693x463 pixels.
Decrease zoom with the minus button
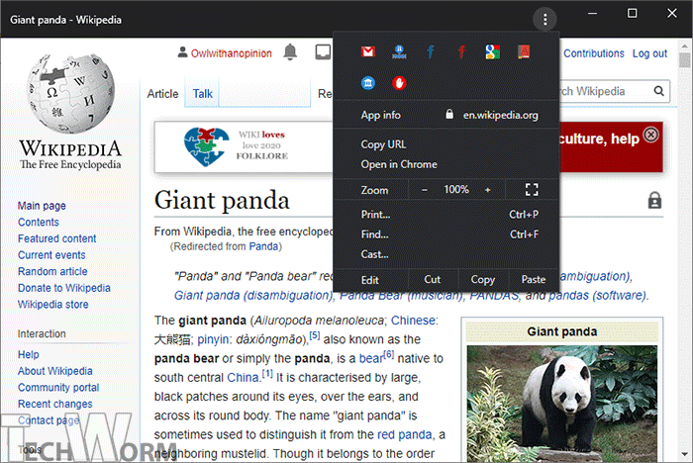coord(425,189)
